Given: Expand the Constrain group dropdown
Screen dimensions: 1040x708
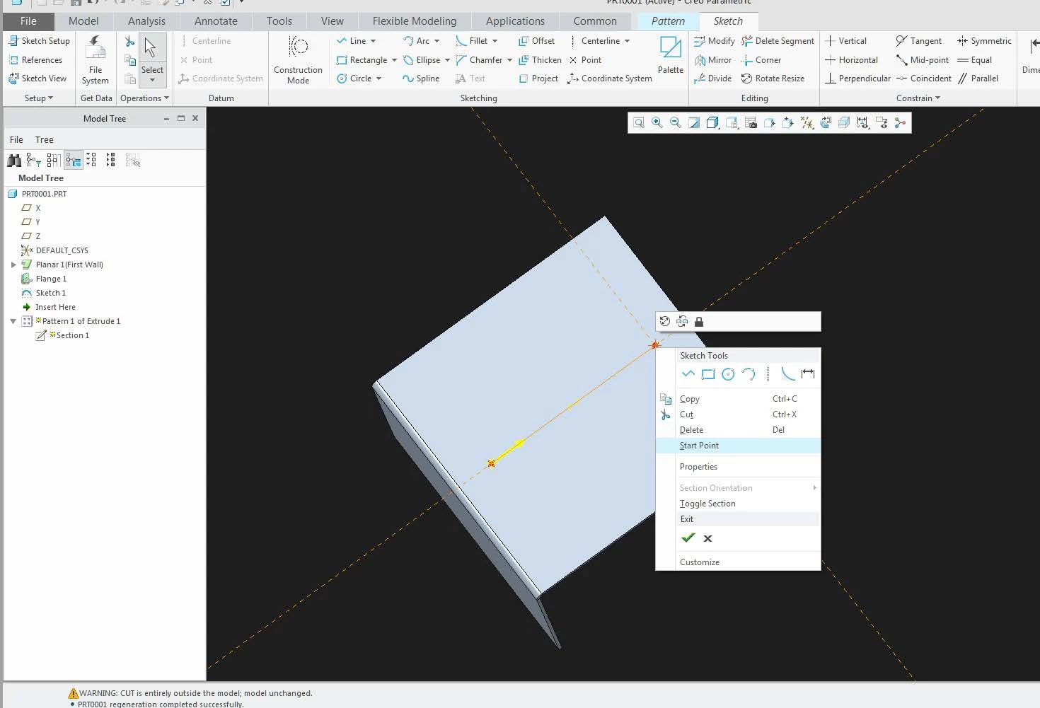Looking at the screenshot, I should [918, 98].
